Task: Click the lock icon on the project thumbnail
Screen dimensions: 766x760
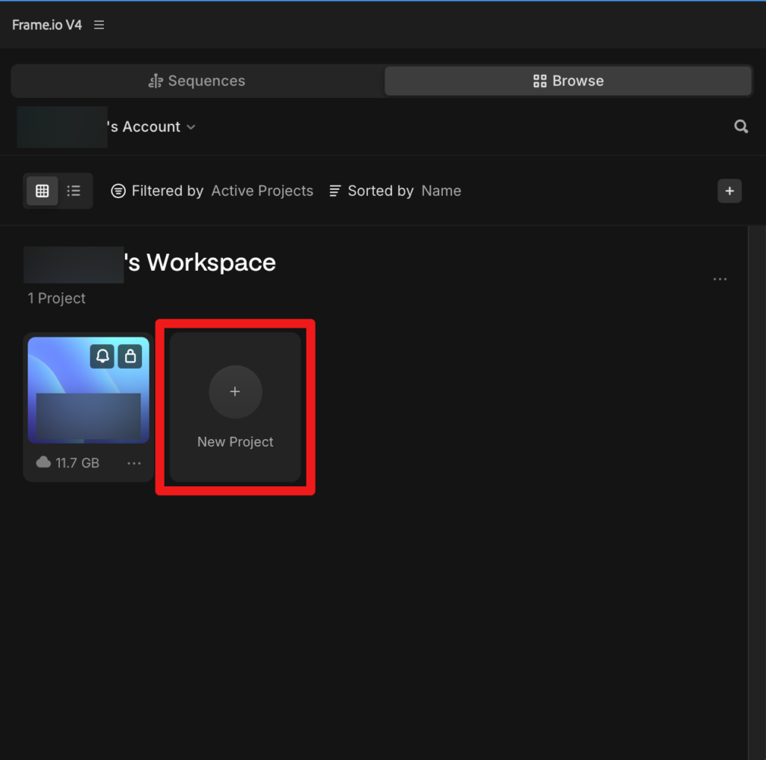Action: point(130,356)
